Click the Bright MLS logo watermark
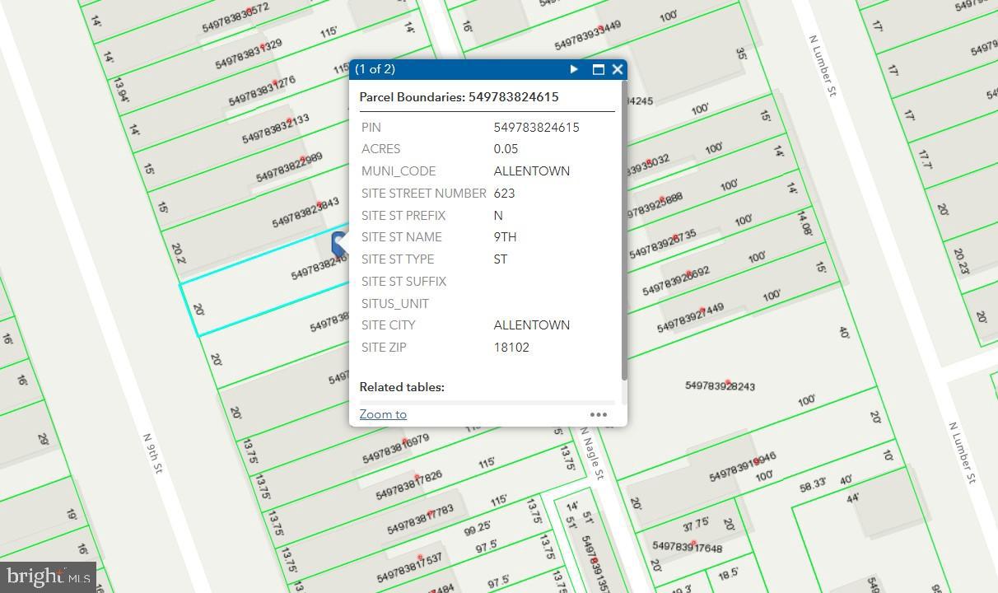Viewport: 998px width, 593px height. tap(48, 577)
